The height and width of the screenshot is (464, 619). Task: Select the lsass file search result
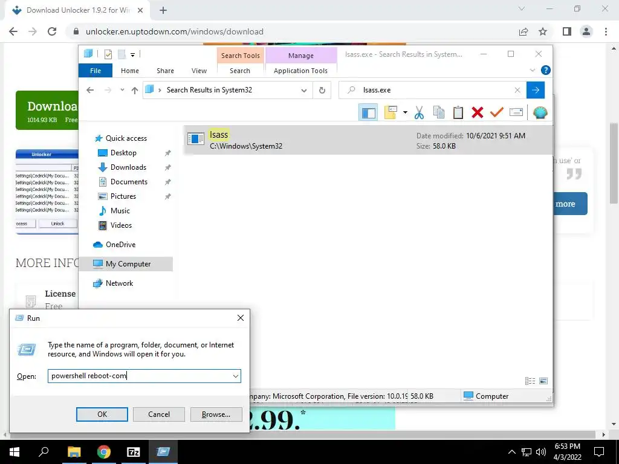pos(368,140)
